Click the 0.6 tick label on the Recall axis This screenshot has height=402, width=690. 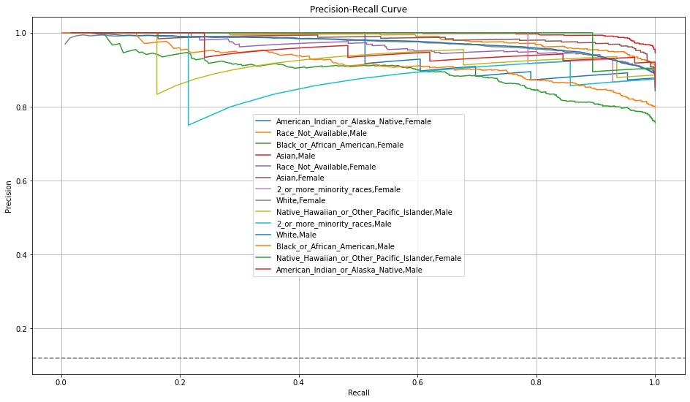point(417,382)
